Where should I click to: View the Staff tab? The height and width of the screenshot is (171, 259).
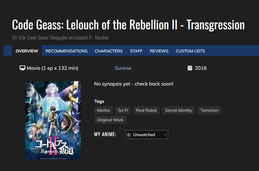coord(136,51)
